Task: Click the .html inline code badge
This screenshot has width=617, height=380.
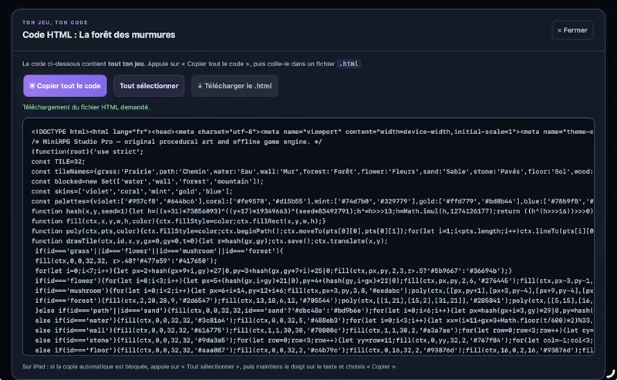Action: pyautogui.click(x=349, y=64)
